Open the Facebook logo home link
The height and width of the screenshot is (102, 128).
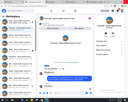(4, 11)
